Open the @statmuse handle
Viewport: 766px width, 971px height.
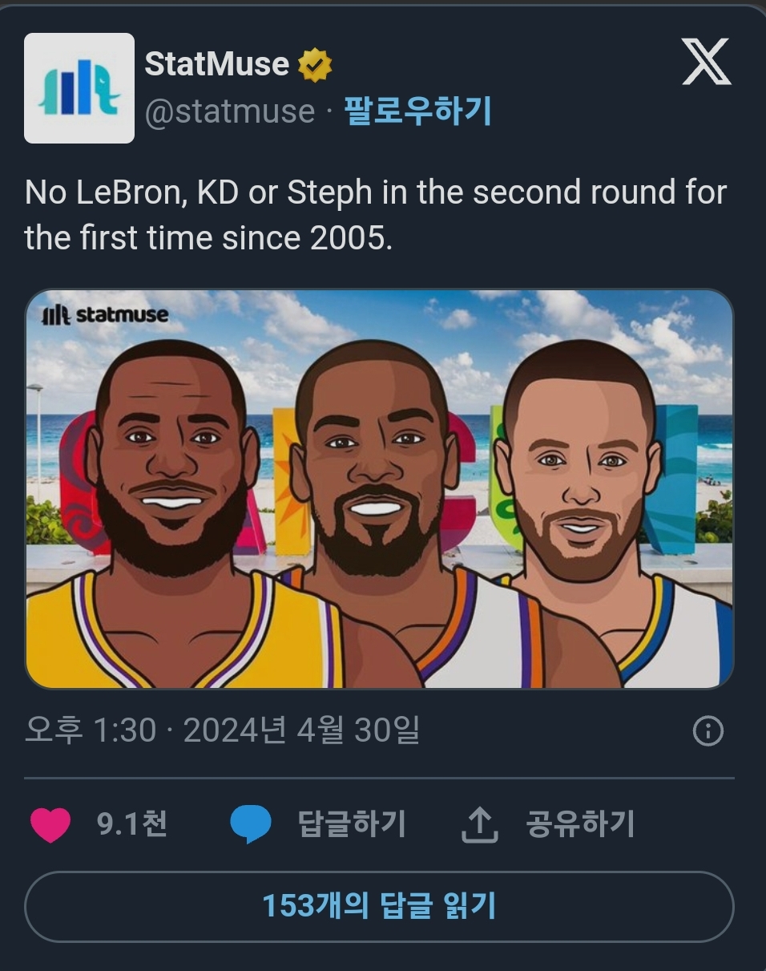[230, 111]
